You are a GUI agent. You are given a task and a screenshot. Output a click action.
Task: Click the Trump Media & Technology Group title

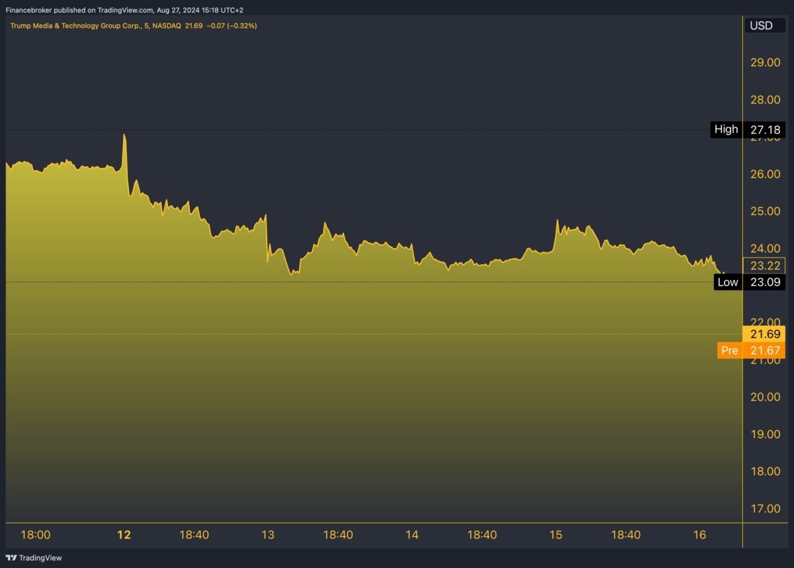[75, 25]
